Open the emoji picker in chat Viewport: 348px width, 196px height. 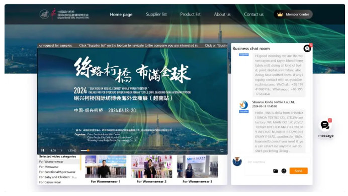tap(284, 171)
